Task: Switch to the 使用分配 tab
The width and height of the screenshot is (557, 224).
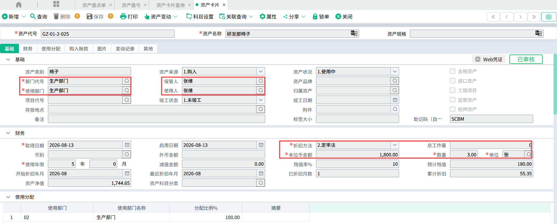Action: (51, 48)
